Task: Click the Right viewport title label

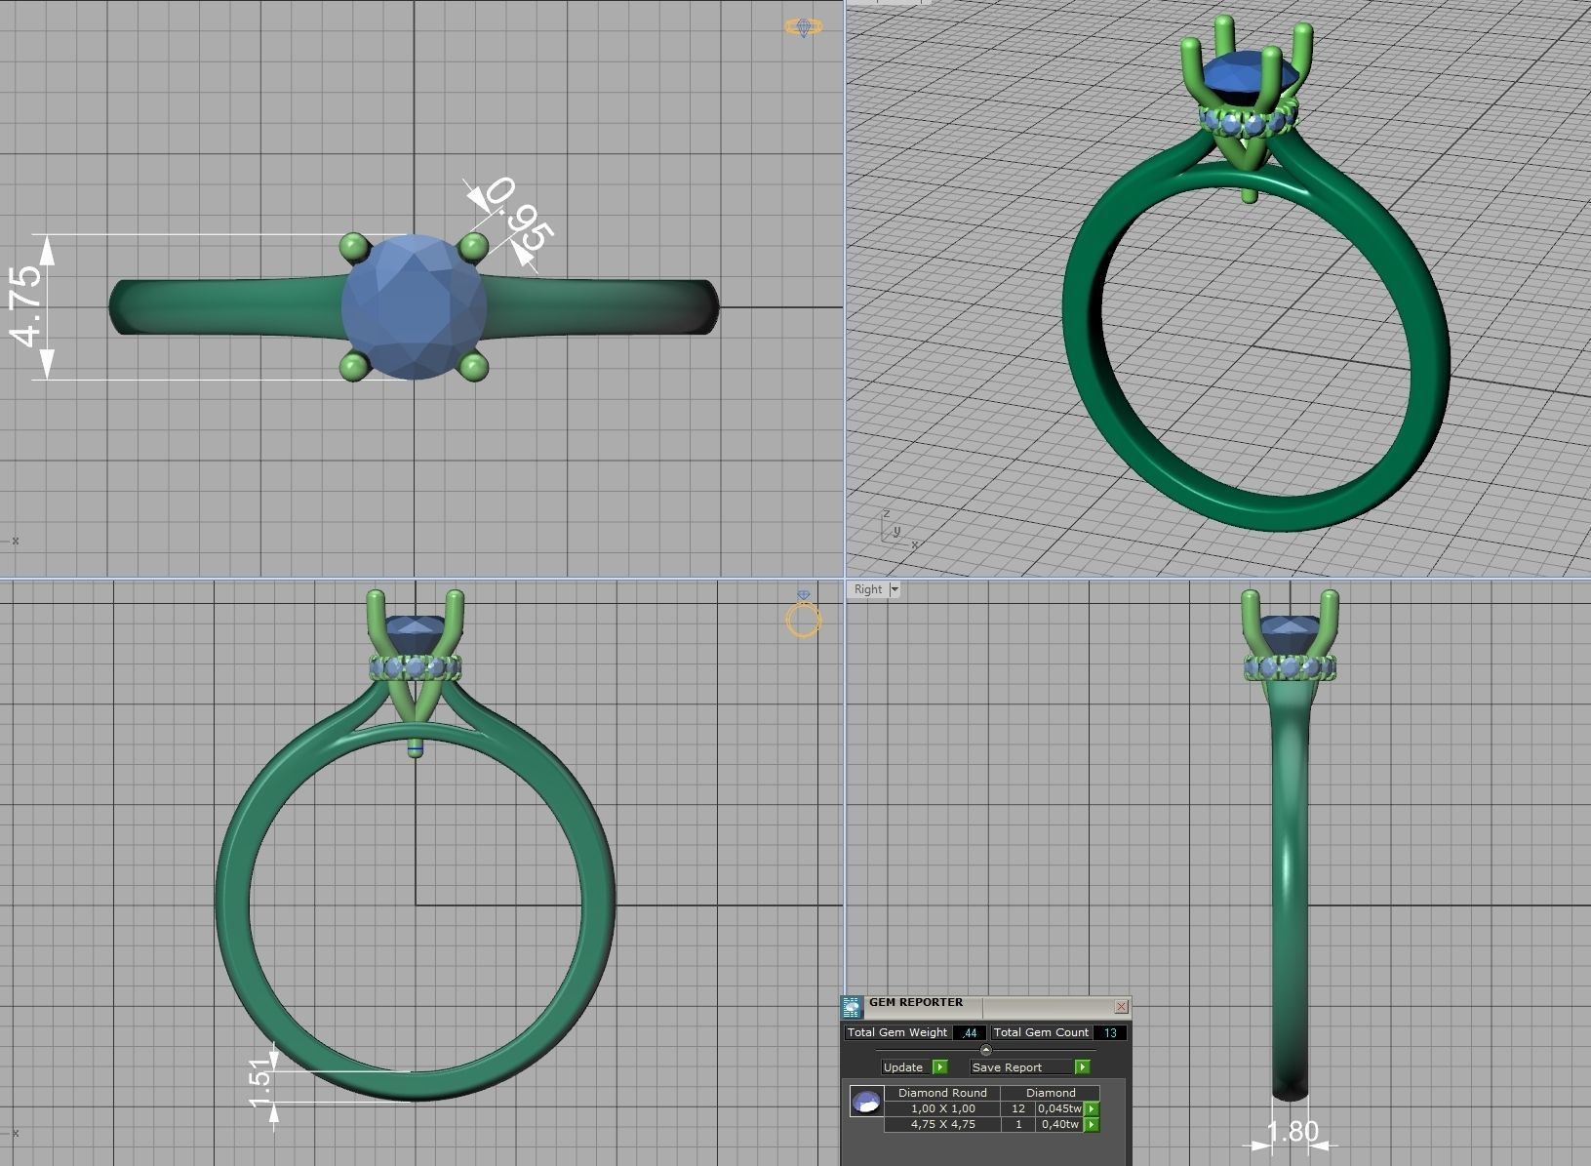Action: (867, 589)
